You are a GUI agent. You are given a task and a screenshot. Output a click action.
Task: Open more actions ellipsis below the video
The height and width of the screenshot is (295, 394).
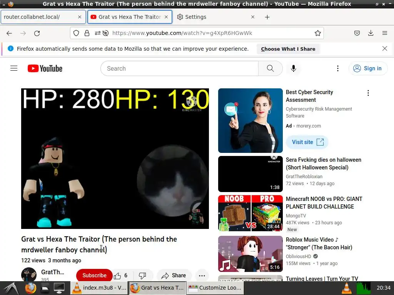(x=202, y=275)
